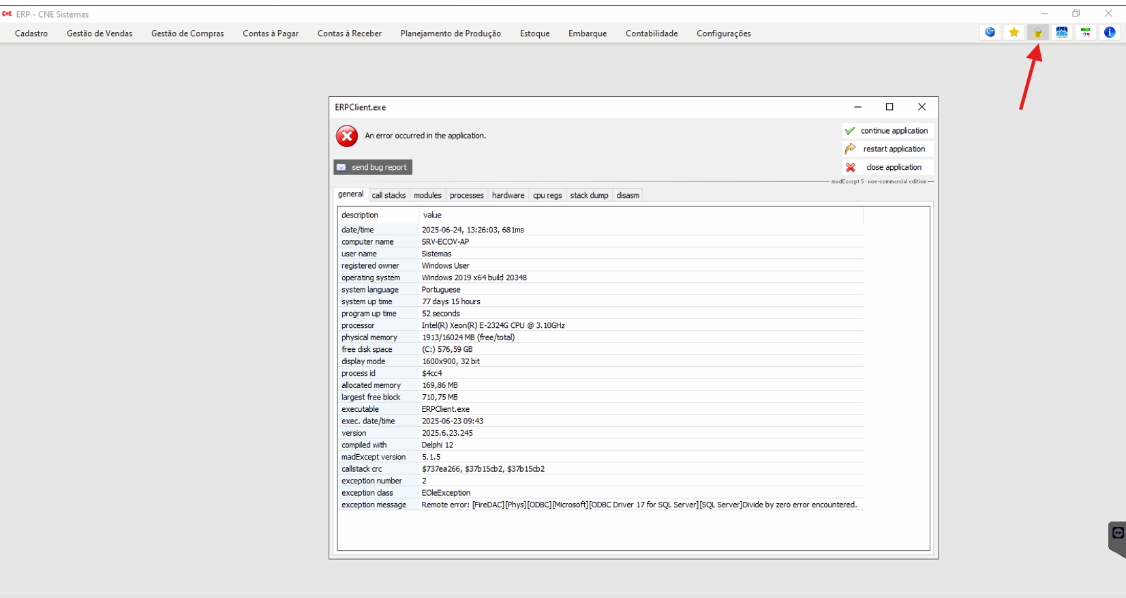Viewport: 1126px width, 598px height.
Task: Click continue application button
Action: 887,131
